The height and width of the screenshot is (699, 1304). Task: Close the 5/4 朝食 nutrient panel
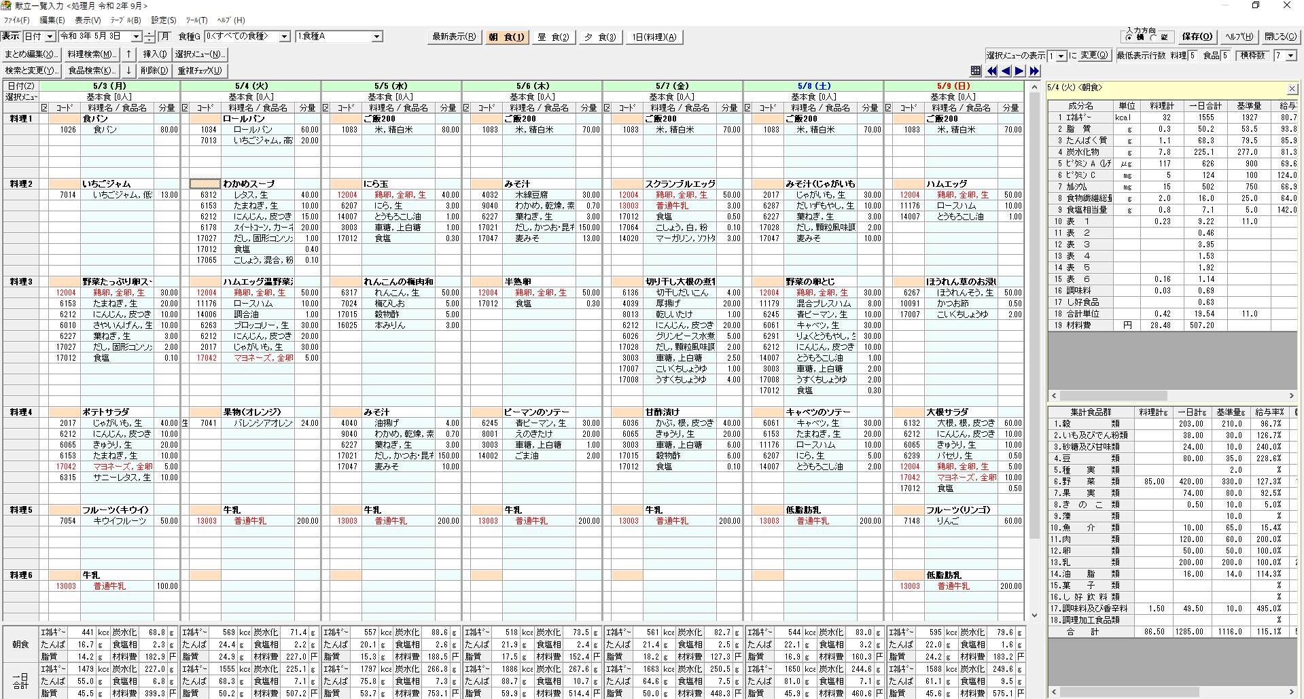1292,89
